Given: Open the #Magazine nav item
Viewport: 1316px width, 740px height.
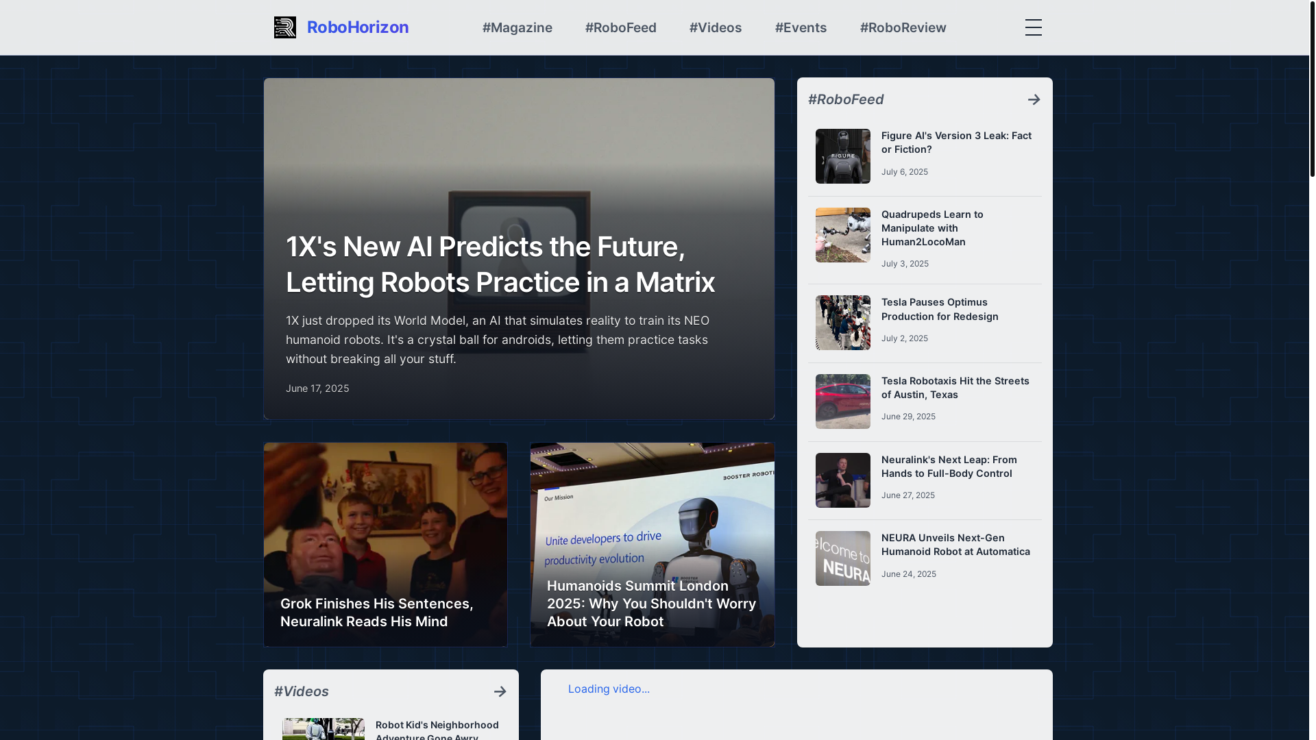Looking at the screenshot, I should (517, 27).
